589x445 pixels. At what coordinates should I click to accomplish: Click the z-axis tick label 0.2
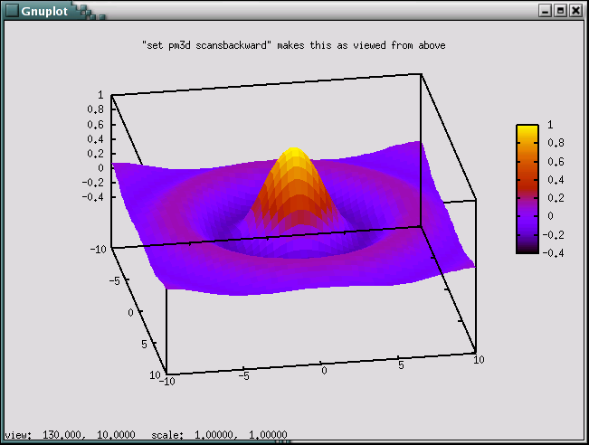tap(95, 154)
